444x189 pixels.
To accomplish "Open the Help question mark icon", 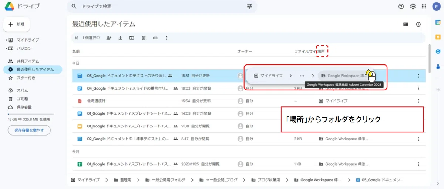I will pos(401,7).
